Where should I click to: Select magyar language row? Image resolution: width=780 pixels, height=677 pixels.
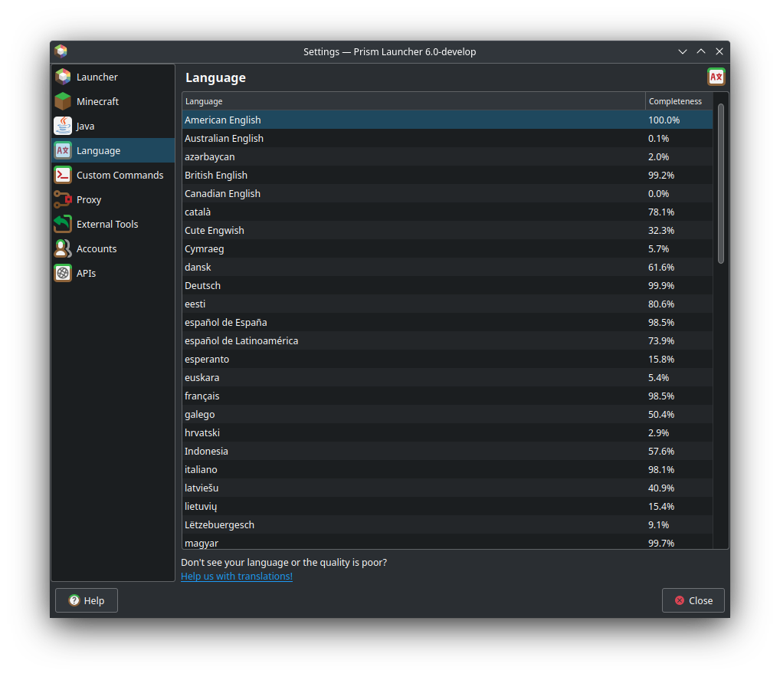tap(447, 541)
